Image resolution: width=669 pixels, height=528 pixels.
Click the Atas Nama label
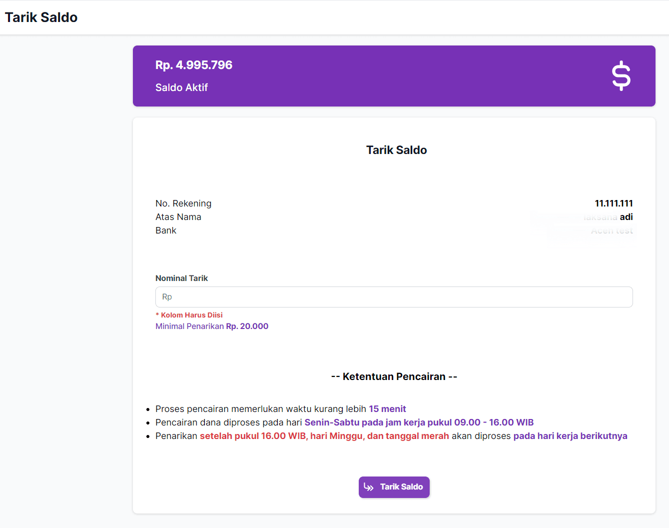point(178,217)
